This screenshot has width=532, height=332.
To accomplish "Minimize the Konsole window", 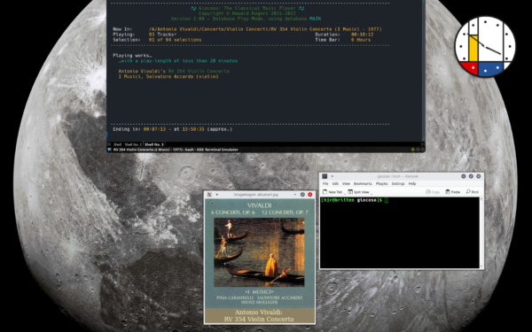I will pyautogui.click(x=464, y=176).
